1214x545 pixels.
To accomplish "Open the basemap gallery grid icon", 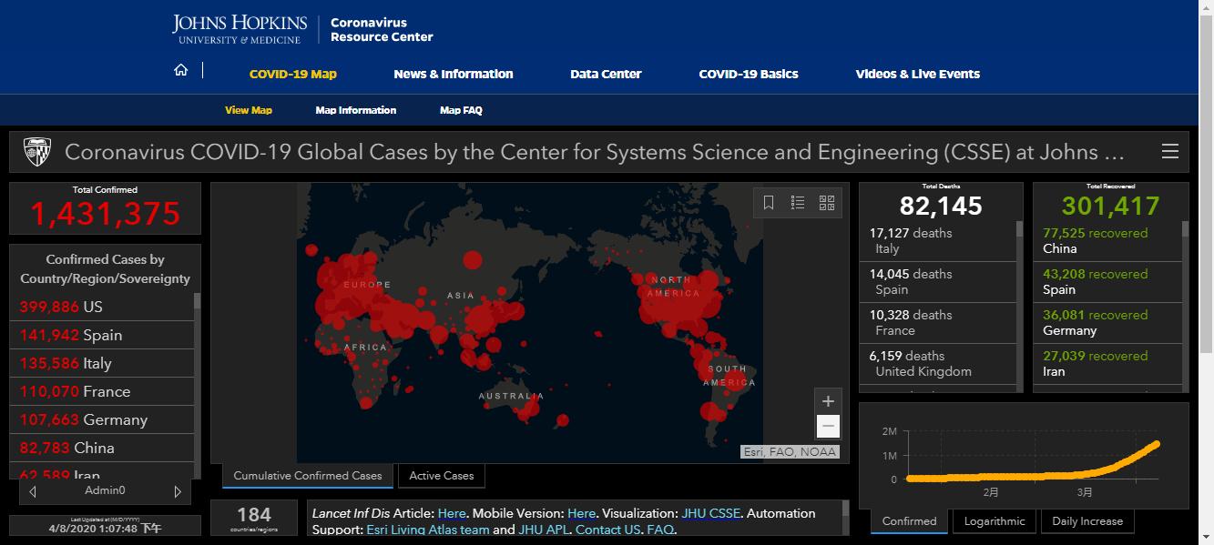I will 827,203.
